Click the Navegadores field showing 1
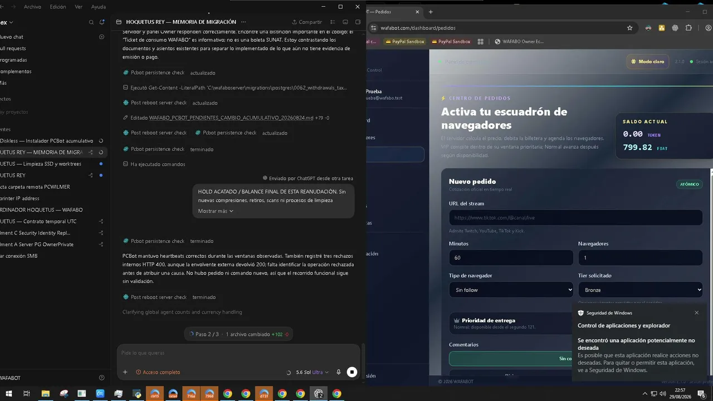Screen dimensions: 713x401 click(640, 258)
